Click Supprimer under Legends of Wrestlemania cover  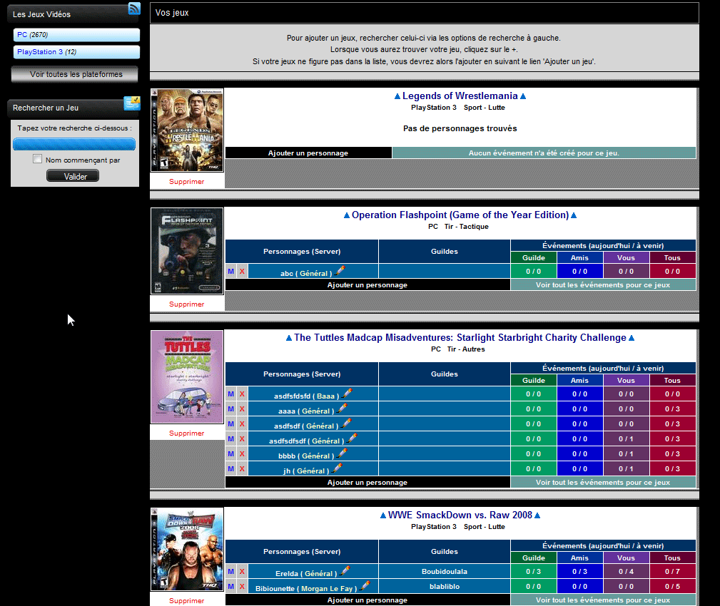pos(186,182)
